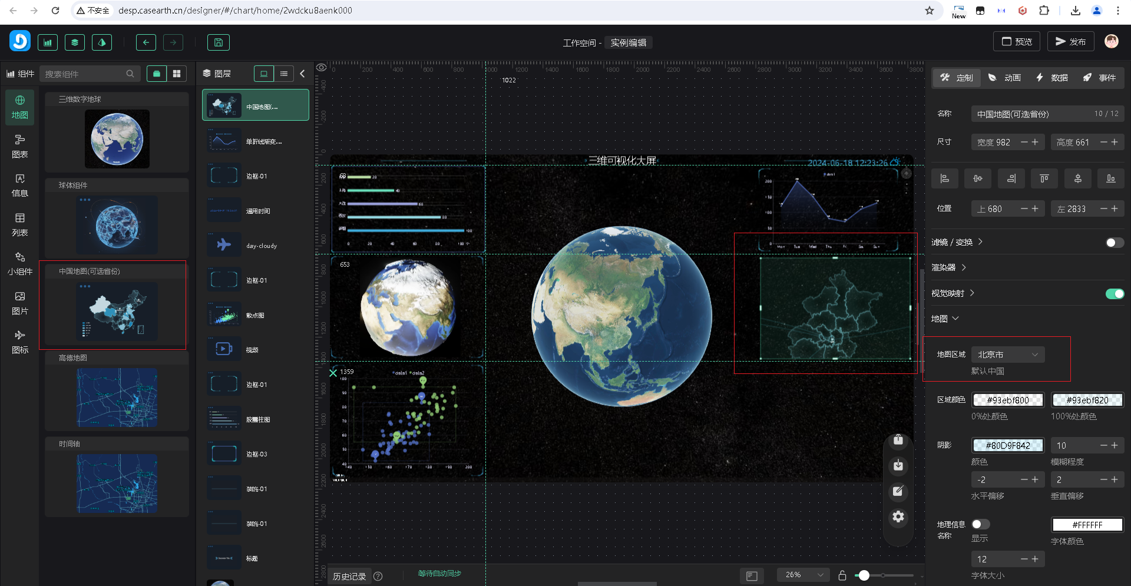Disable the 视觉映射 toggle
Image resolution: width=1131 pixels, height=586 pixels.
(x=1114, y=294)
